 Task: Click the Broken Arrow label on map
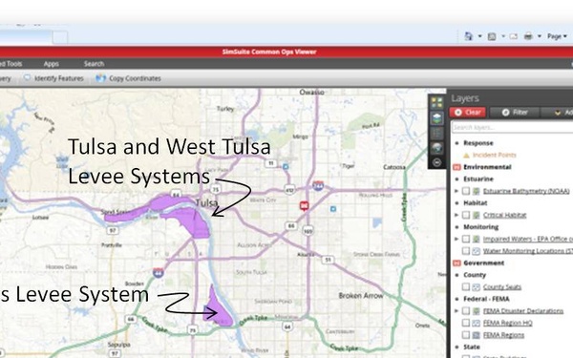[x=361, y=296]
